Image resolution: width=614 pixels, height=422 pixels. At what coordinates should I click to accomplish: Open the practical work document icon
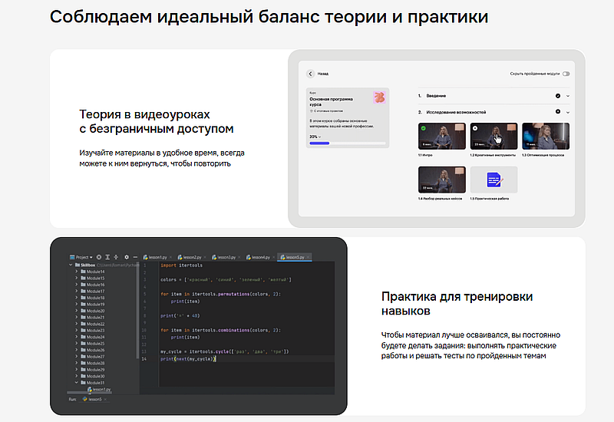pyautogui.click(x=494, y=180)
